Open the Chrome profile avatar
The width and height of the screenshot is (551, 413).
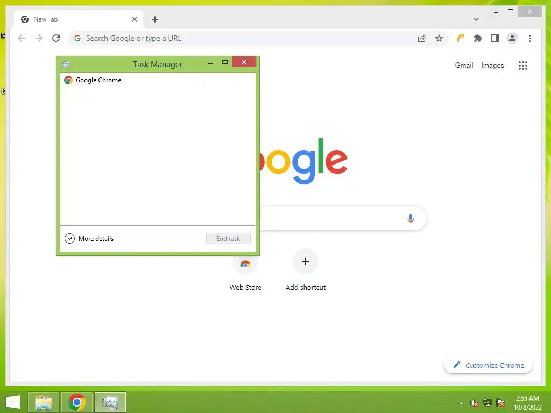pyautogui.click(x=512, y=38)
